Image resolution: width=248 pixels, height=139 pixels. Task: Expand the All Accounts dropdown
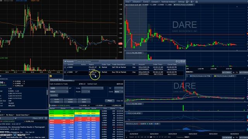pyautogui.click(x=70, y=61)
